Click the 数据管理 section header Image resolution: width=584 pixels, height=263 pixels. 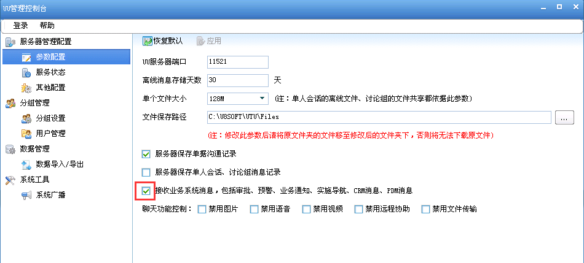(34, 149)
